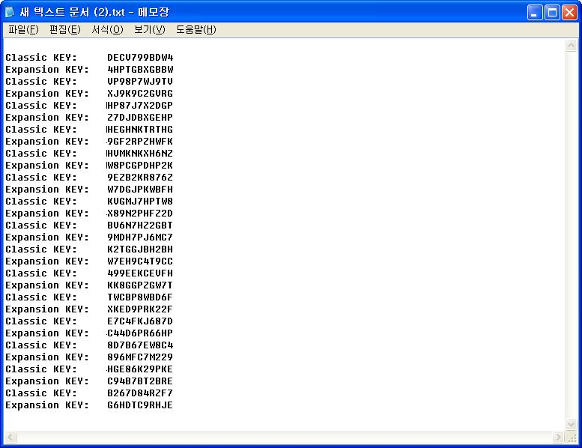Click key text BV6N7HZ2GBT
This screenshot has width=582, height=448.
(140, 225)
